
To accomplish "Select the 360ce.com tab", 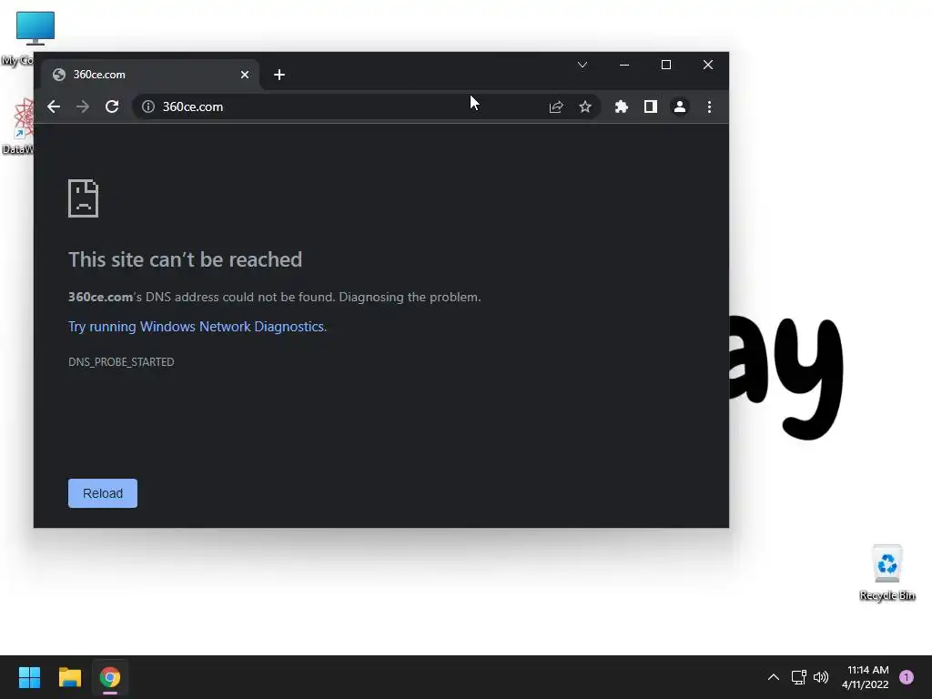I will coord(150,75).
